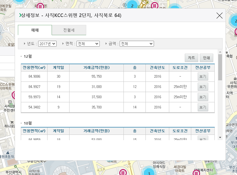Click the vertical scrollbar thumb

pos(220,67)
